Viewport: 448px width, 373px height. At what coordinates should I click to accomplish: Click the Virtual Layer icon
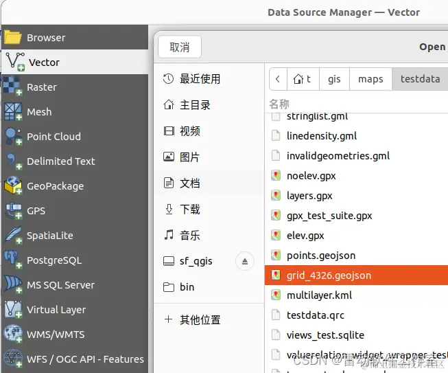click(13, 309)
